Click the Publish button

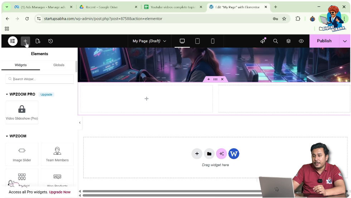pos(324,41)
